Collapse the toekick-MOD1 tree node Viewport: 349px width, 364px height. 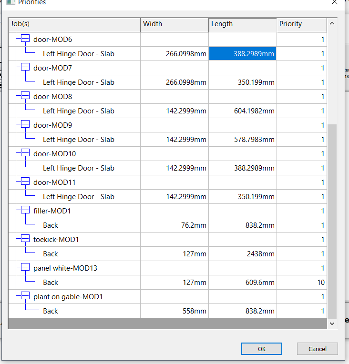25,239
